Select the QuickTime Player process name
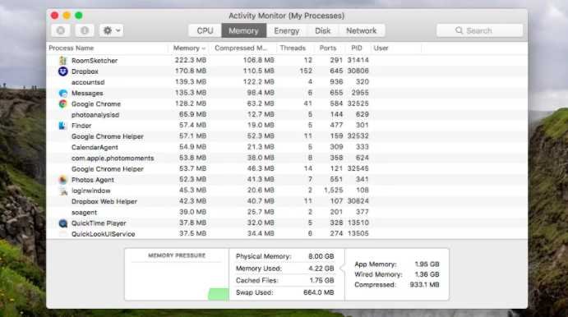This screenshot has height=317, width=568. pyautogui.click(x=99, y=223)
